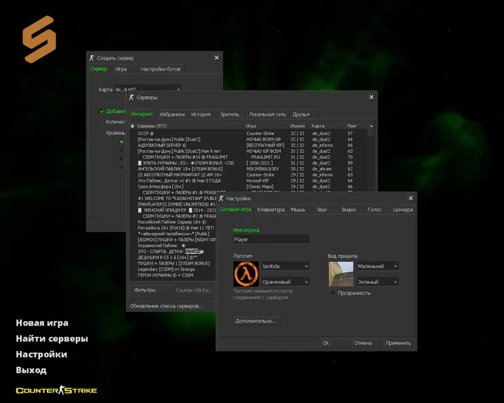The height and width of the screenshot is (403, 504).
Task: Click the Серверы window title icon
Action: tap(132, 98)
